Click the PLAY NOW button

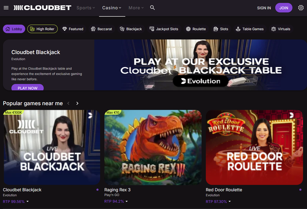tap(28, 88)
